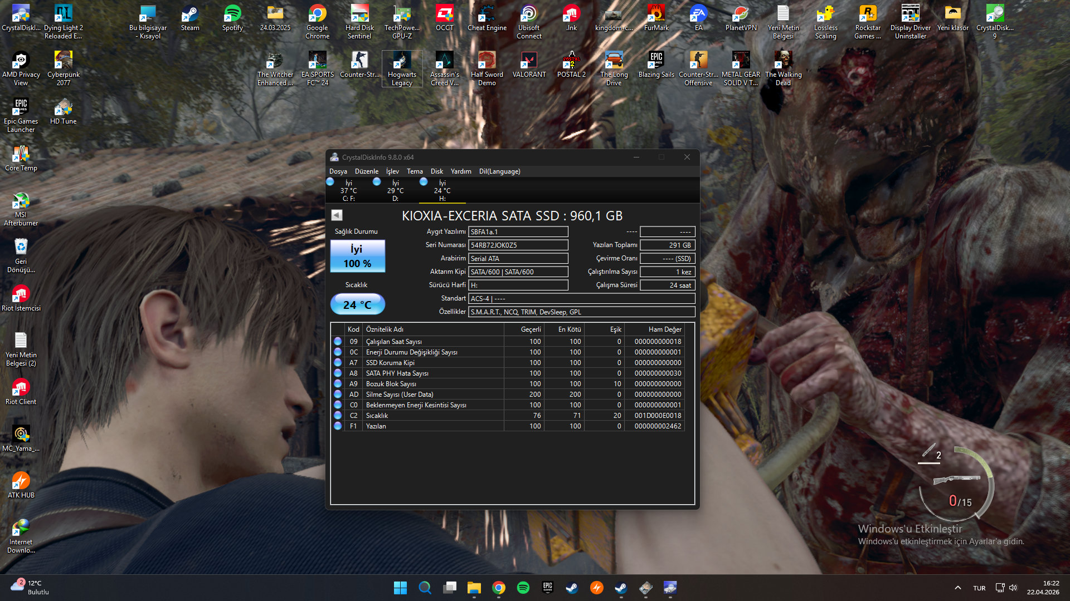This screenshot has height=601, width=1070.
Task: Switch to the D: disk tab
Action: coord(395,190)
